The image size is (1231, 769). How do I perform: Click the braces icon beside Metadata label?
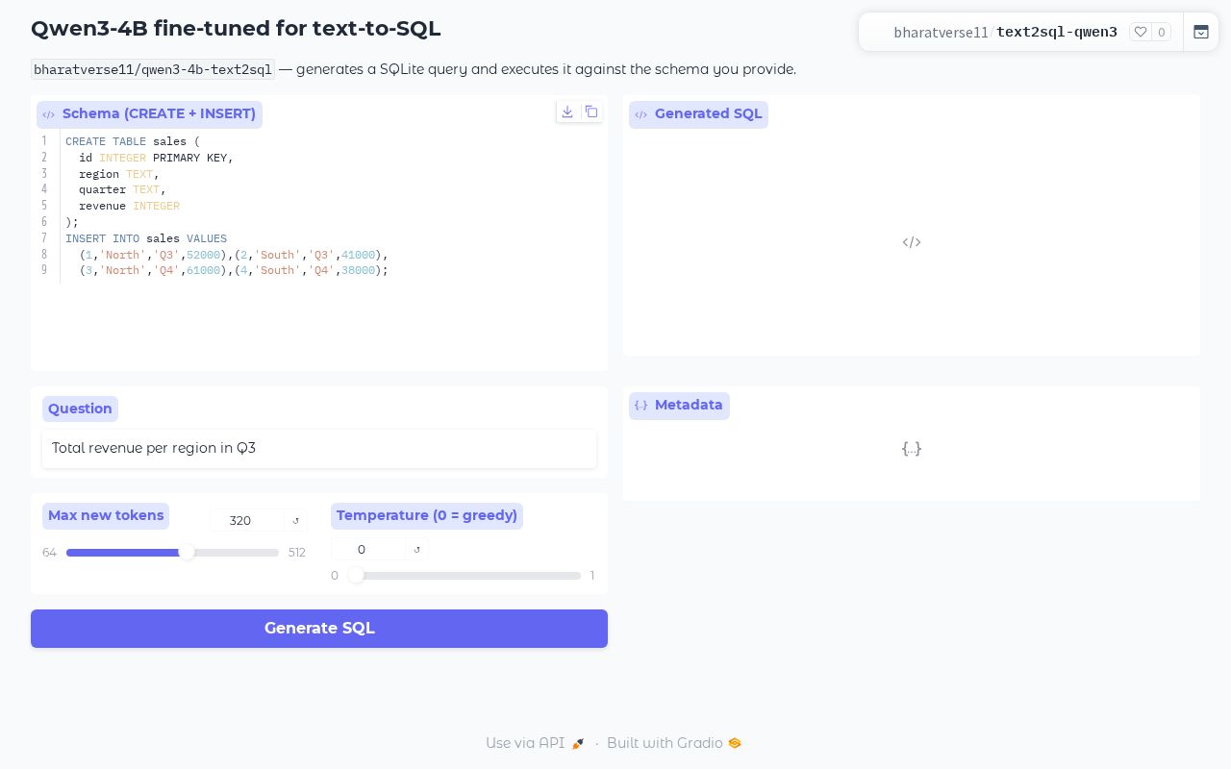[641, 406]
